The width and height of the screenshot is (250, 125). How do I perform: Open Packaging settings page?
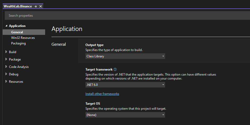pos(18,43)
